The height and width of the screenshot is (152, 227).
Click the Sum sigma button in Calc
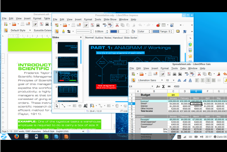164,87
